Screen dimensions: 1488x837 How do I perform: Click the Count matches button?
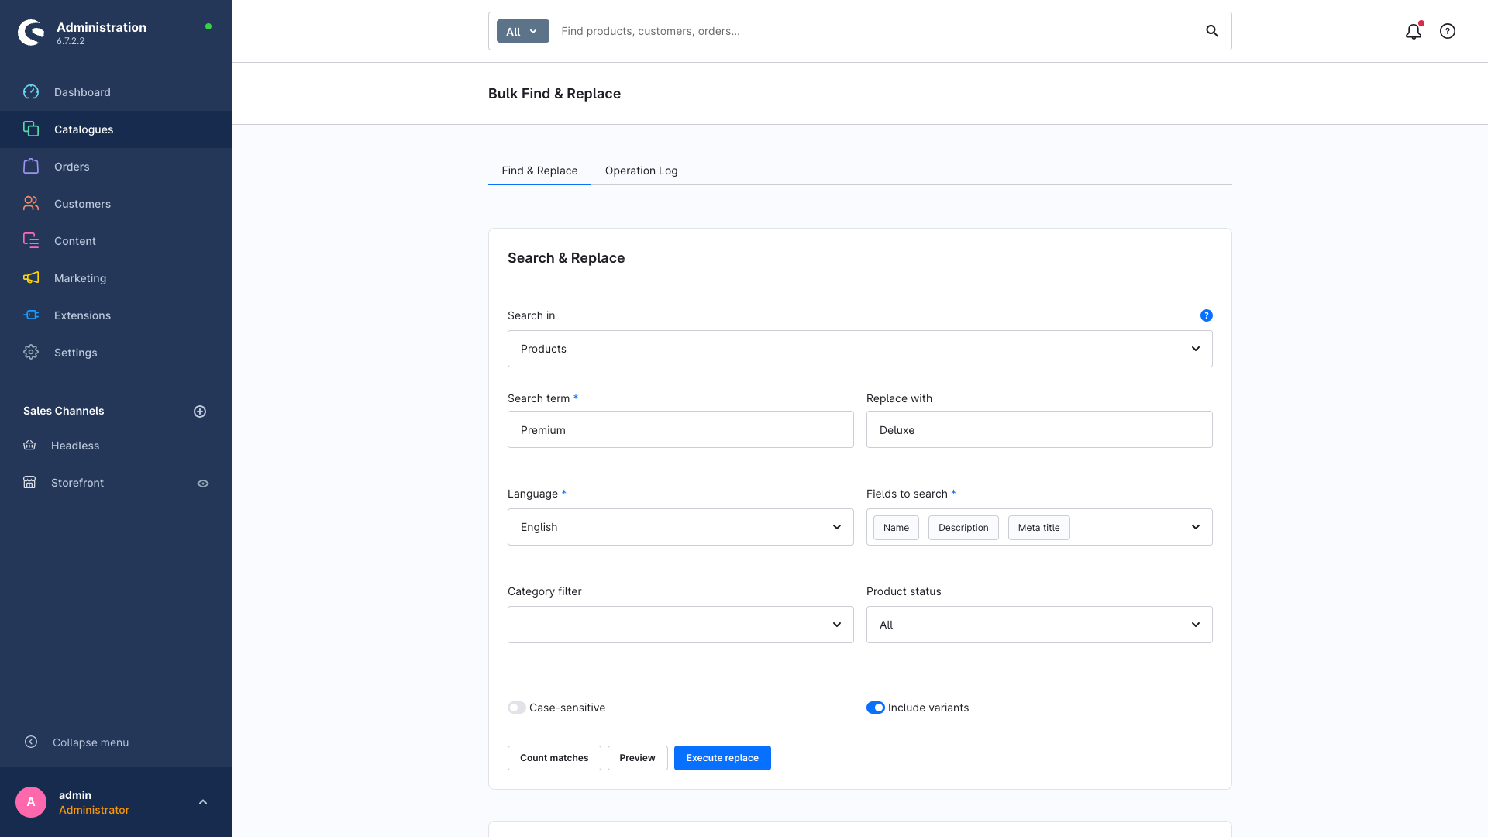[554, 758]
